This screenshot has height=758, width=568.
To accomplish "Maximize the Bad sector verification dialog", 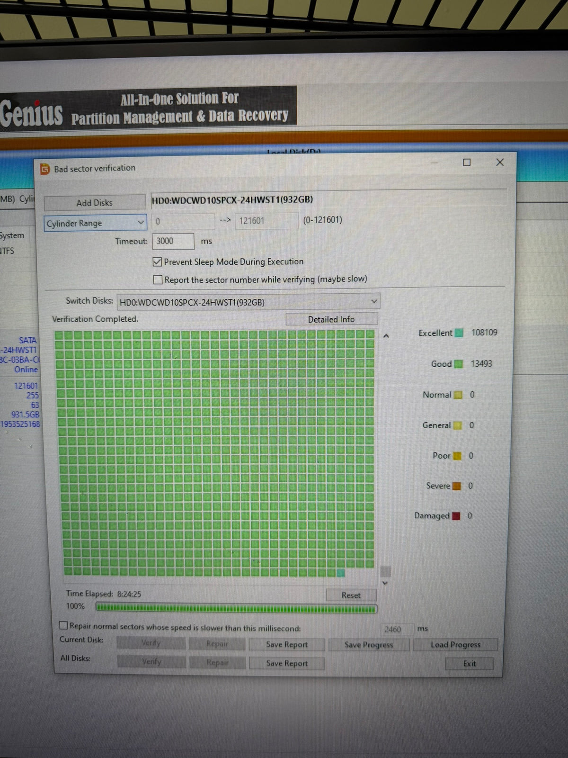I will click(467, 162).
